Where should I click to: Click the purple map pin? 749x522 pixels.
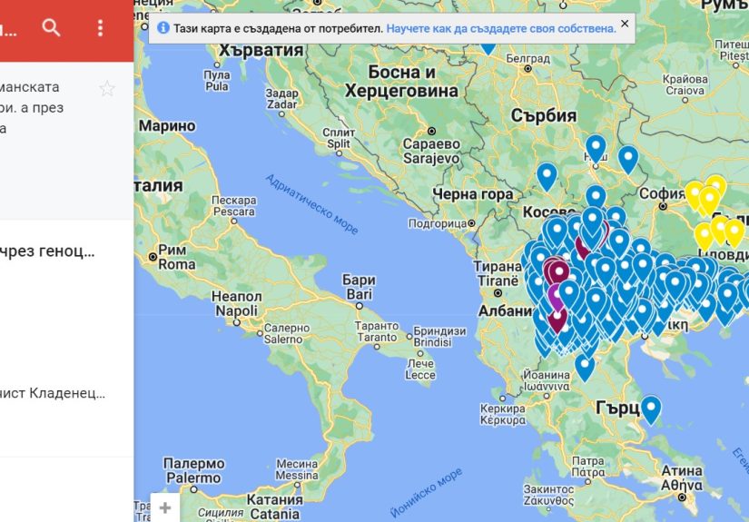556,295
